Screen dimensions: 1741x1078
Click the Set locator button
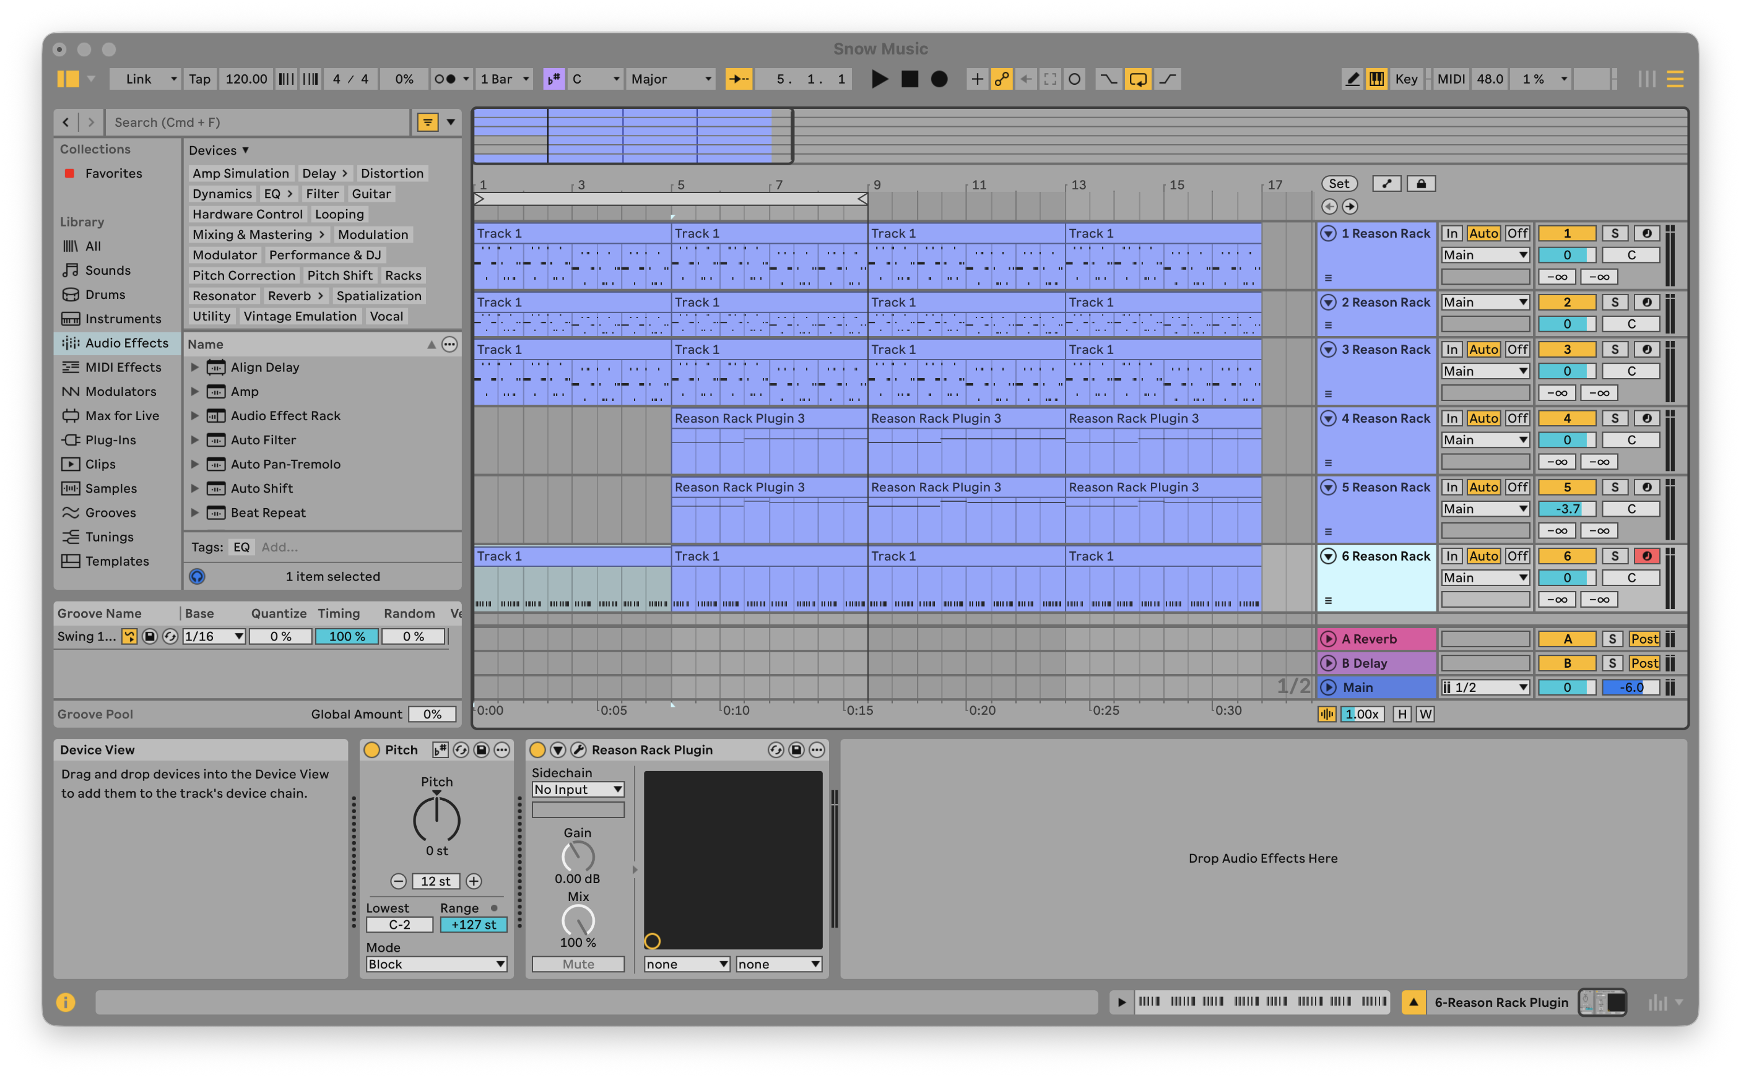coord(1339,184)
